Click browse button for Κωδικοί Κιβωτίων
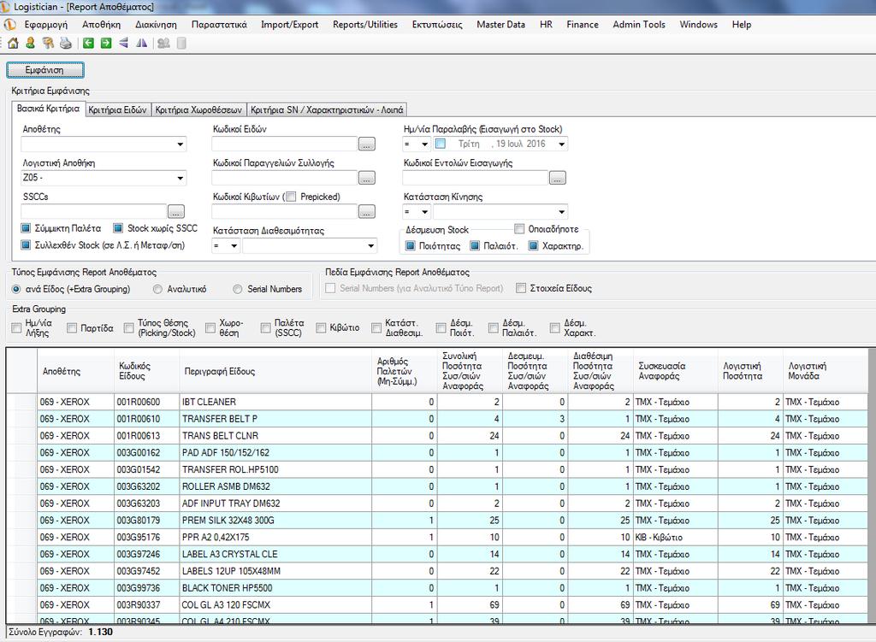 click(366, 212)
